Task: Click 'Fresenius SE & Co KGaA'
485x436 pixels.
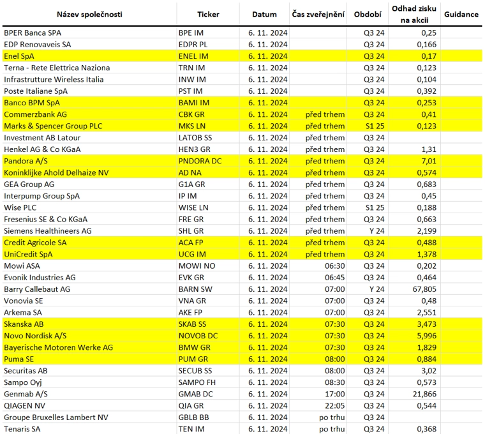Action: (x=45, y=220)
